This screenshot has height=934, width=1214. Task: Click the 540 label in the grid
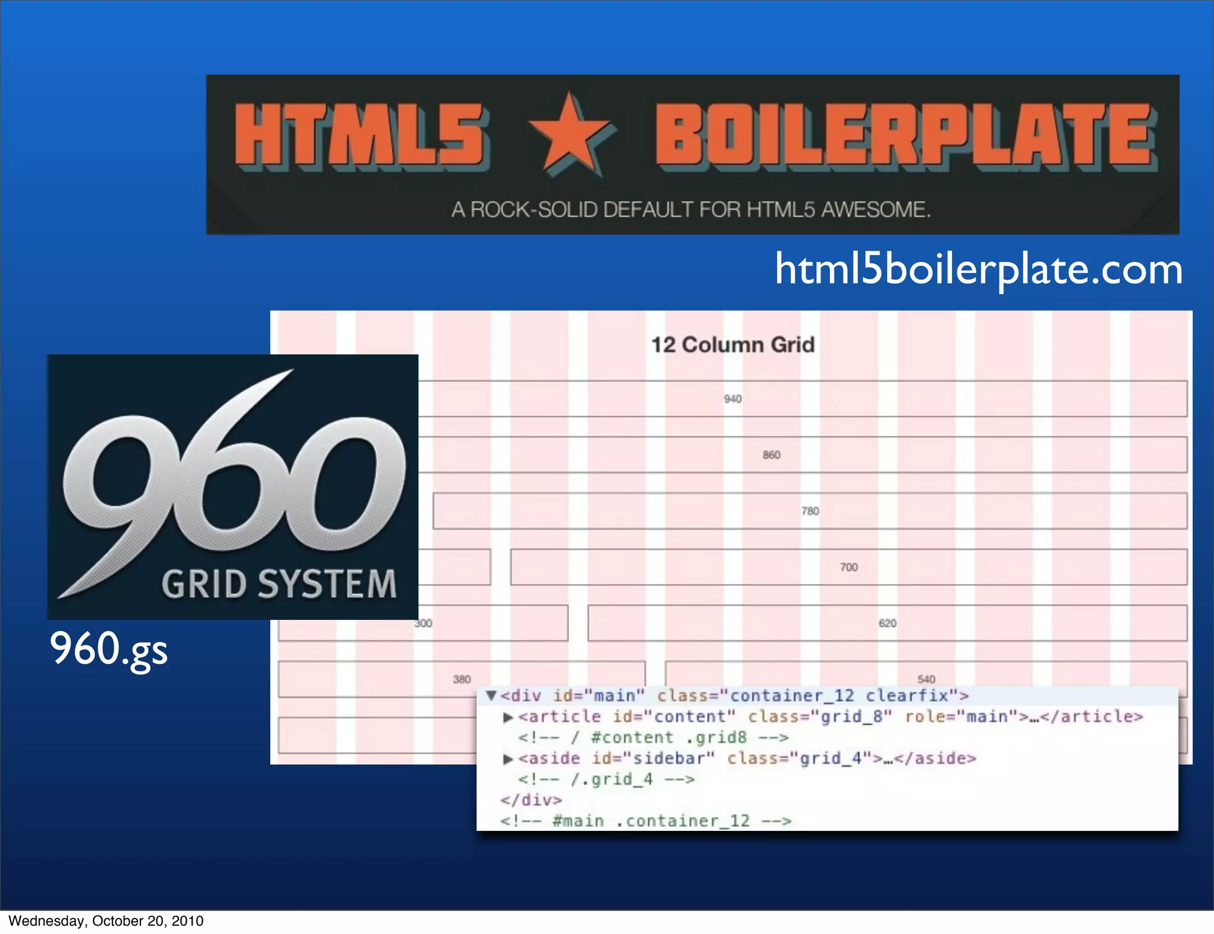[x=927, y=679]
